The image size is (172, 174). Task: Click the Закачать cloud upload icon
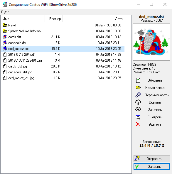coord(138,109)
